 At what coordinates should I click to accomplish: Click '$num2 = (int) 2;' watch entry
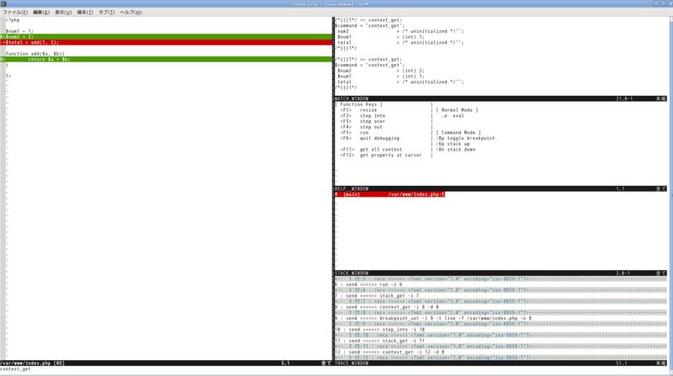click(x=381, y=71)
